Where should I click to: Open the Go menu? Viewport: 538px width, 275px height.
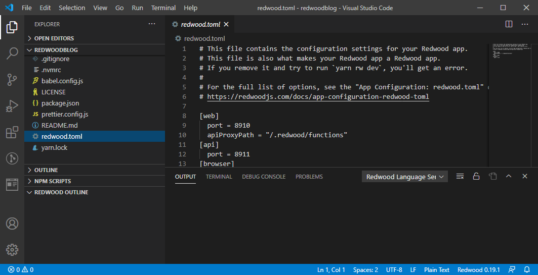coord(119,8)
